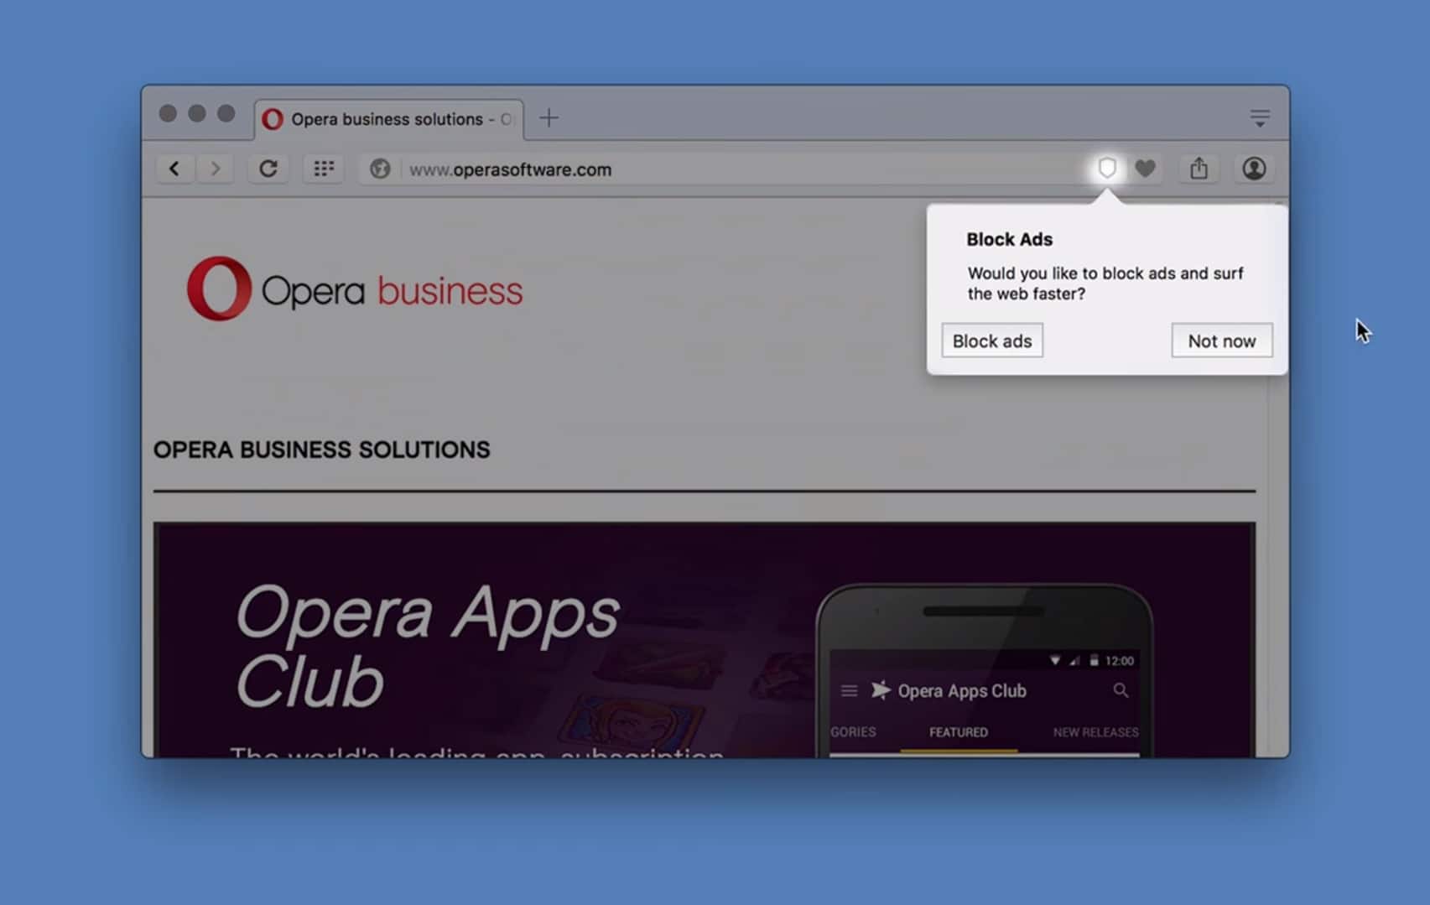Select FEATURED tab in phone mockup
The height and width of the screenshot is (905, 1430).
click(x=959, y=732)
